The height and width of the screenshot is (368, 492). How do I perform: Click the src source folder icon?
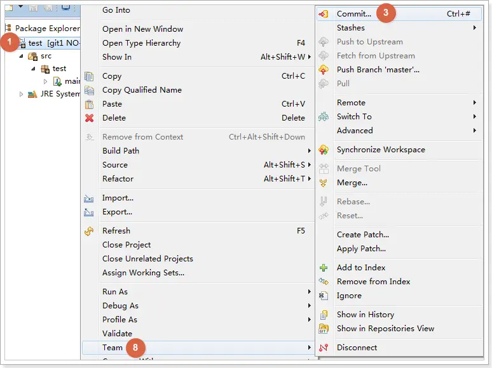pos(32,56)
